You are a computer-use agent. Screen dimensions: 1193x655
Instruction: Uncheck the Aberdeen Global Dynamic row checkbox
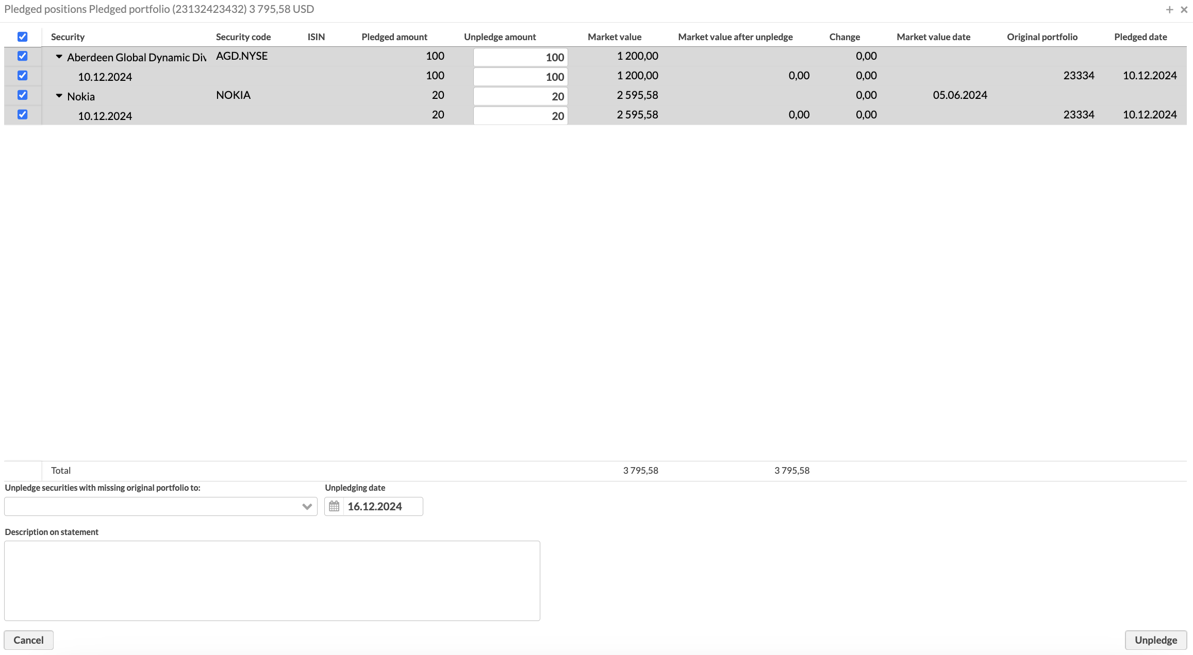(x=22, y=56)
